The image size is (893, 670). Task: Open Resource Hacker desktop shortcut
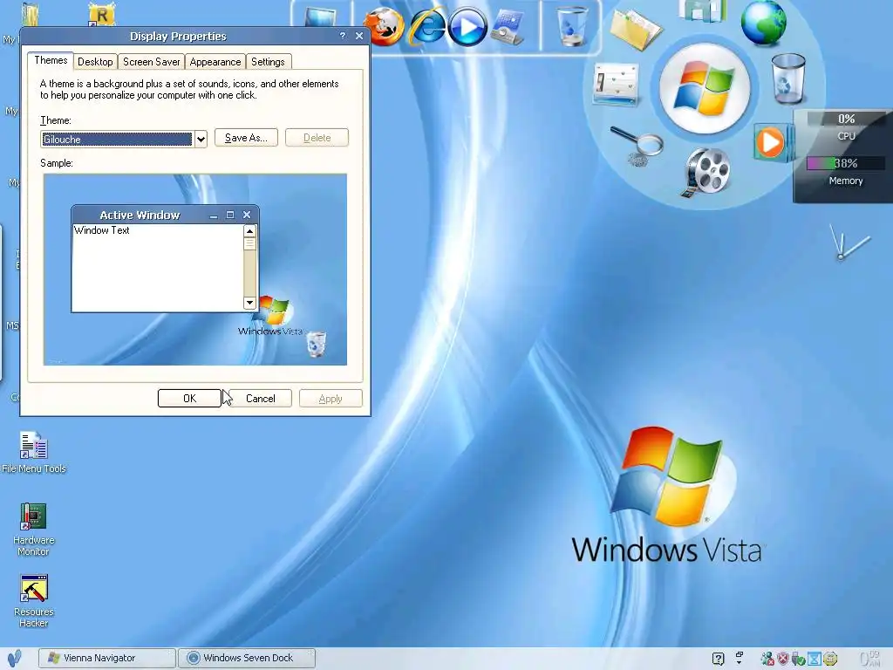pos(34,601)
